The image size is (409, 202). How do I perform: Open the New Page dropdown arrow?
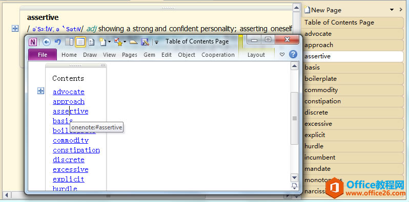tap(392, 10)
